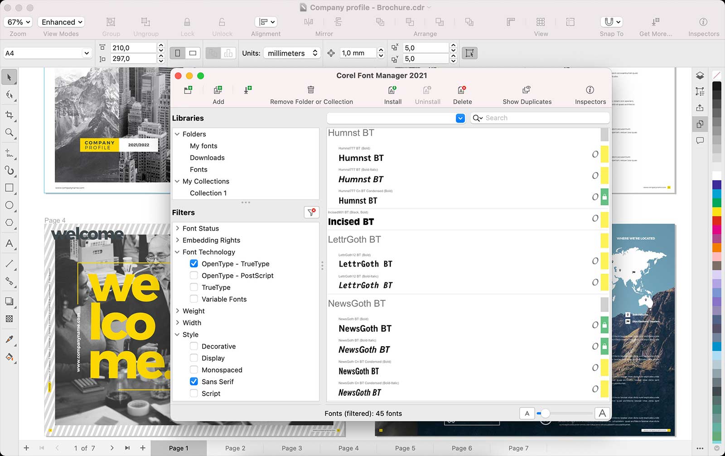Select the My fonts folder
The image size is (725, 456).
203,146
